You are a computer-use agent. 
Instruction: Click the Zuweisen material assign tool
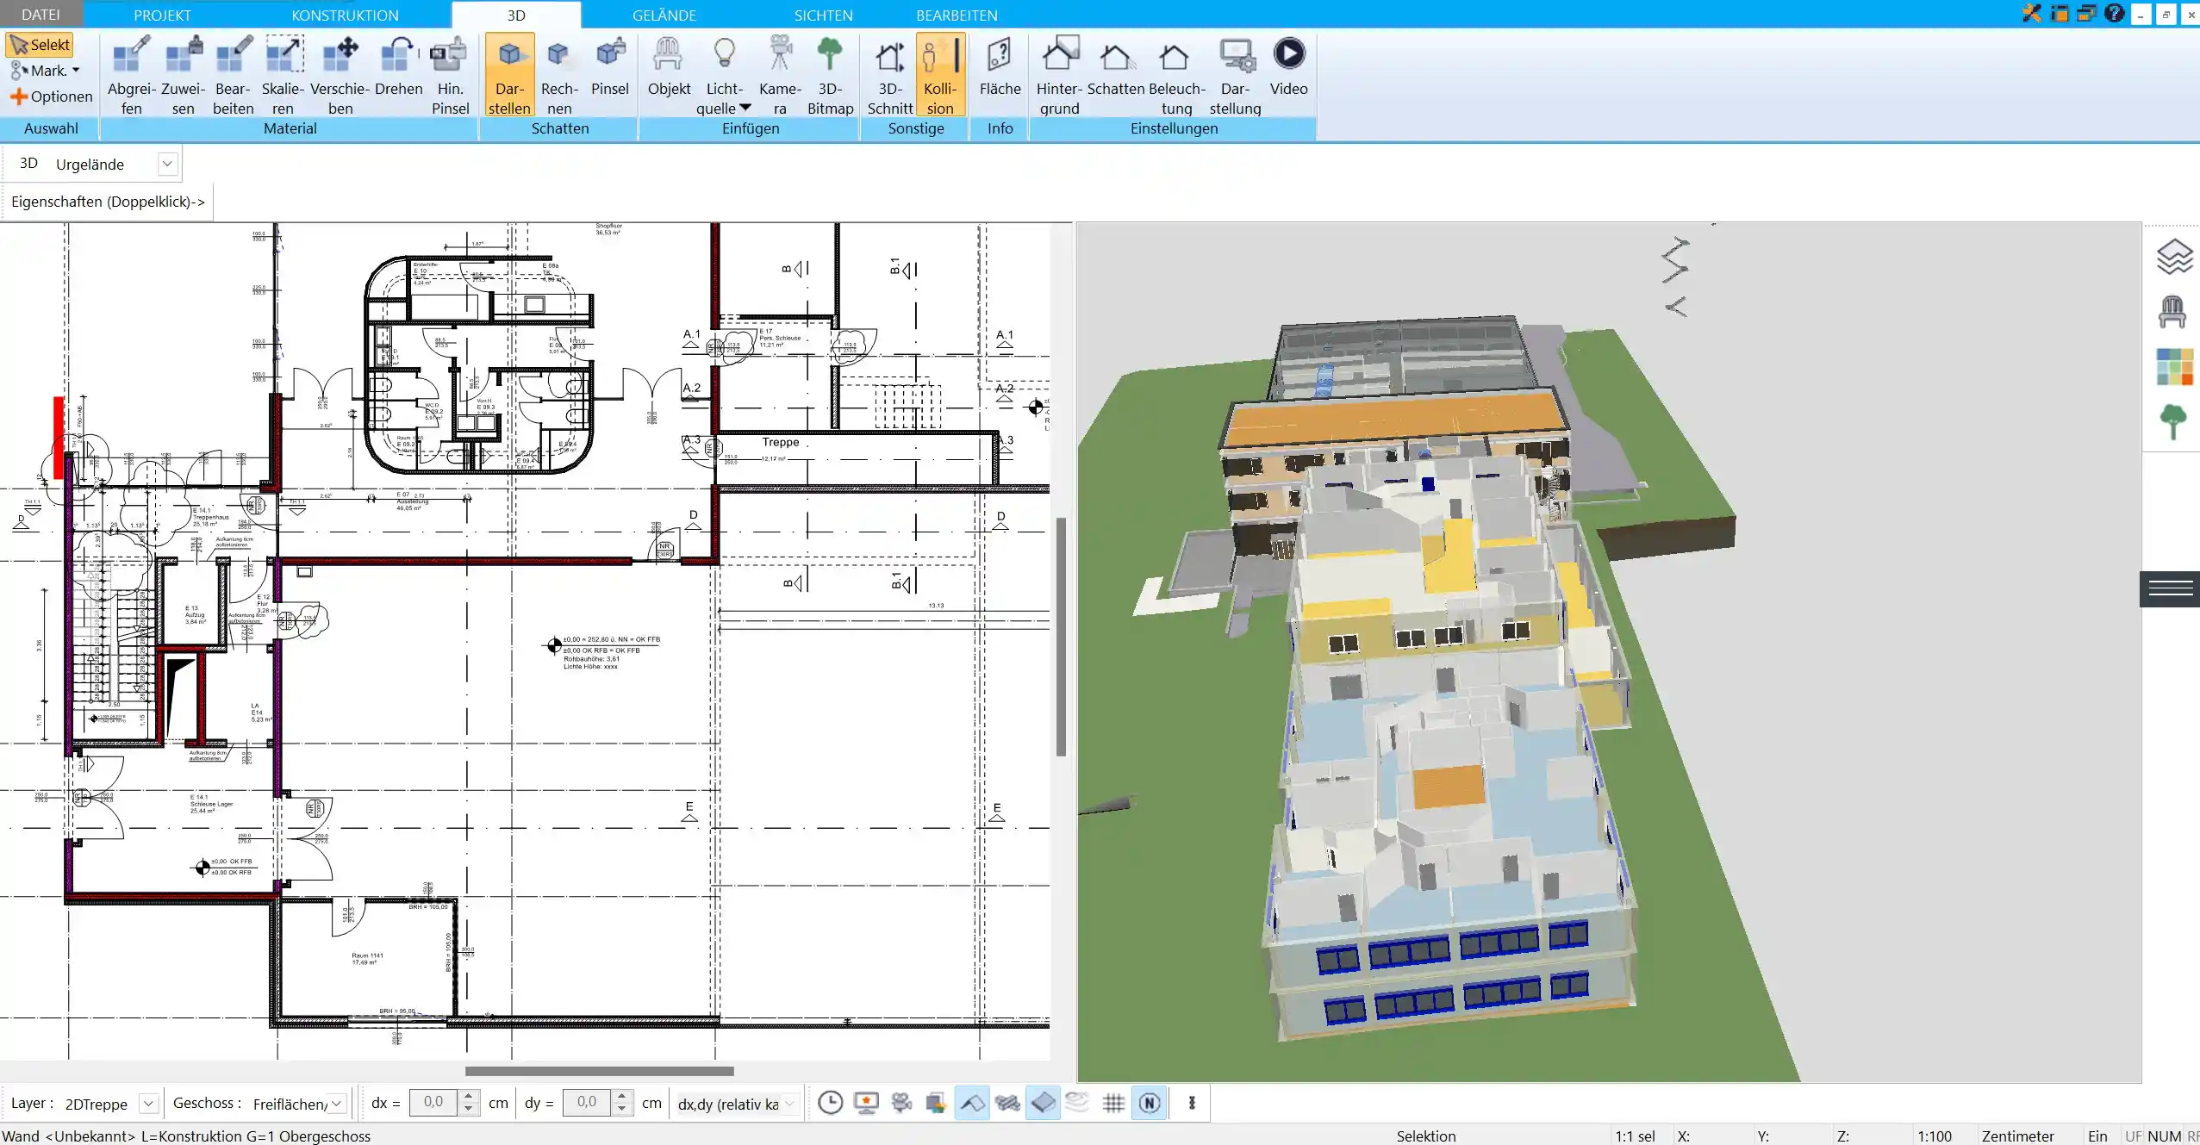[x=183, y=75]
